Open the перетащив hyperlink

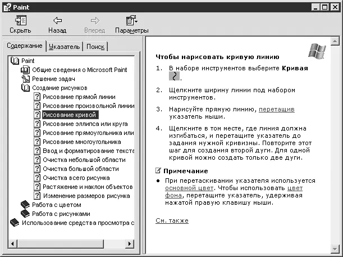pos(276,109)
